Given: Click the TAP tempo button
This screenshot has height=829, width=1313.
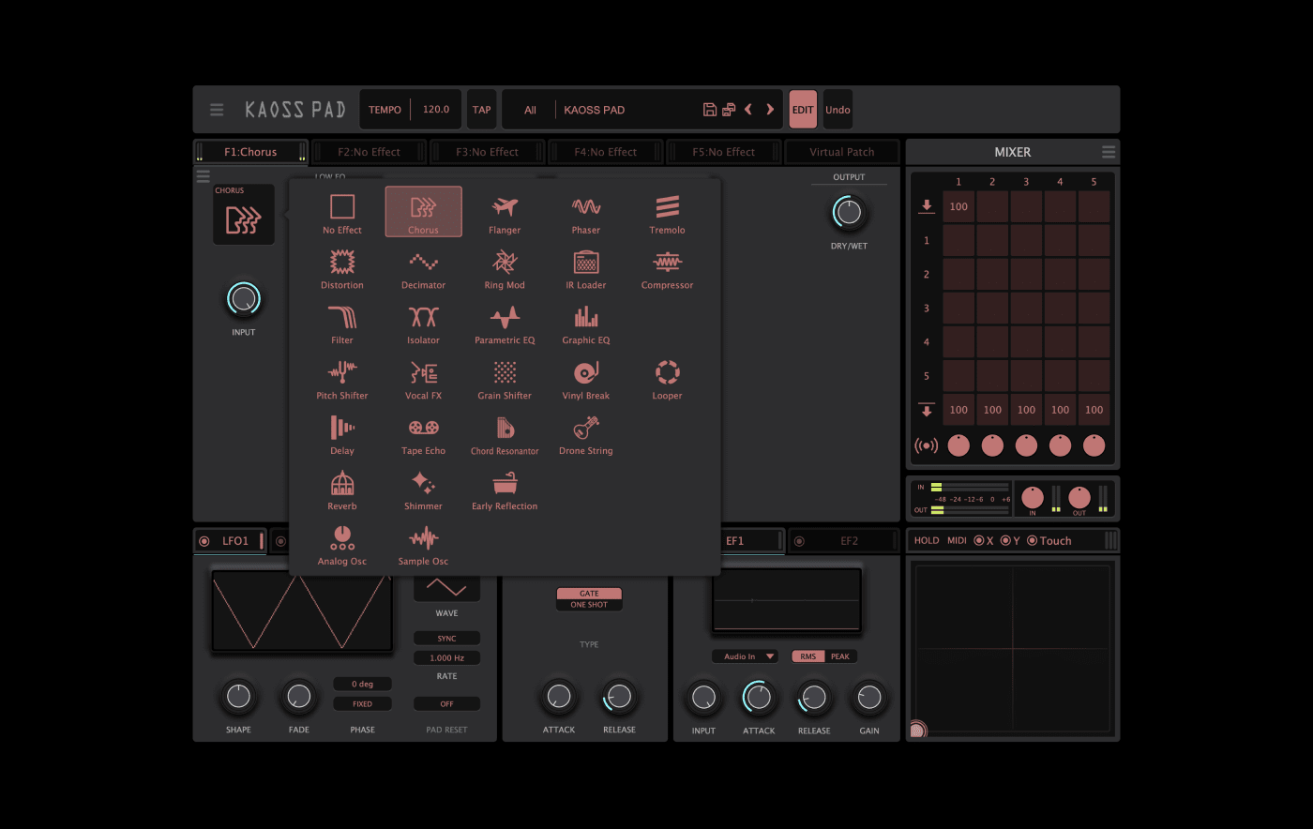Looking at the screenshot, I should 481,110.
